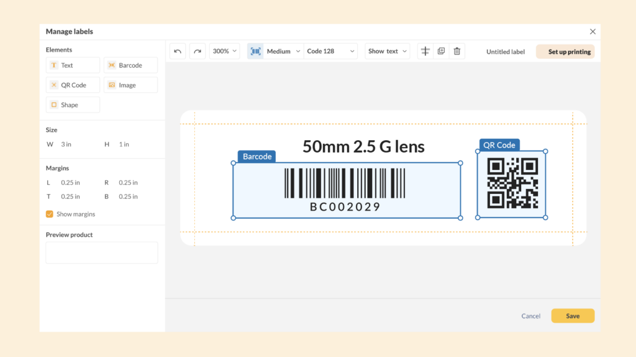The width and height of the screenshot is (636, 357).
Task: Open the 300% zoom dropdown
Action: [x=225, y=51]
